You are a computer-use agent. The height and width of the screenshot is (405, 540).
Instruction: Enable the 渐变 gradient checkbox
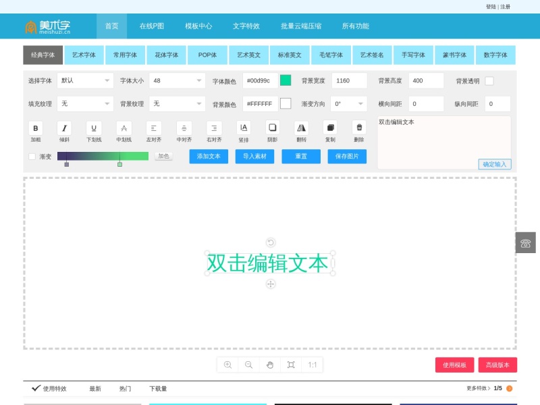tap(32, 157)
